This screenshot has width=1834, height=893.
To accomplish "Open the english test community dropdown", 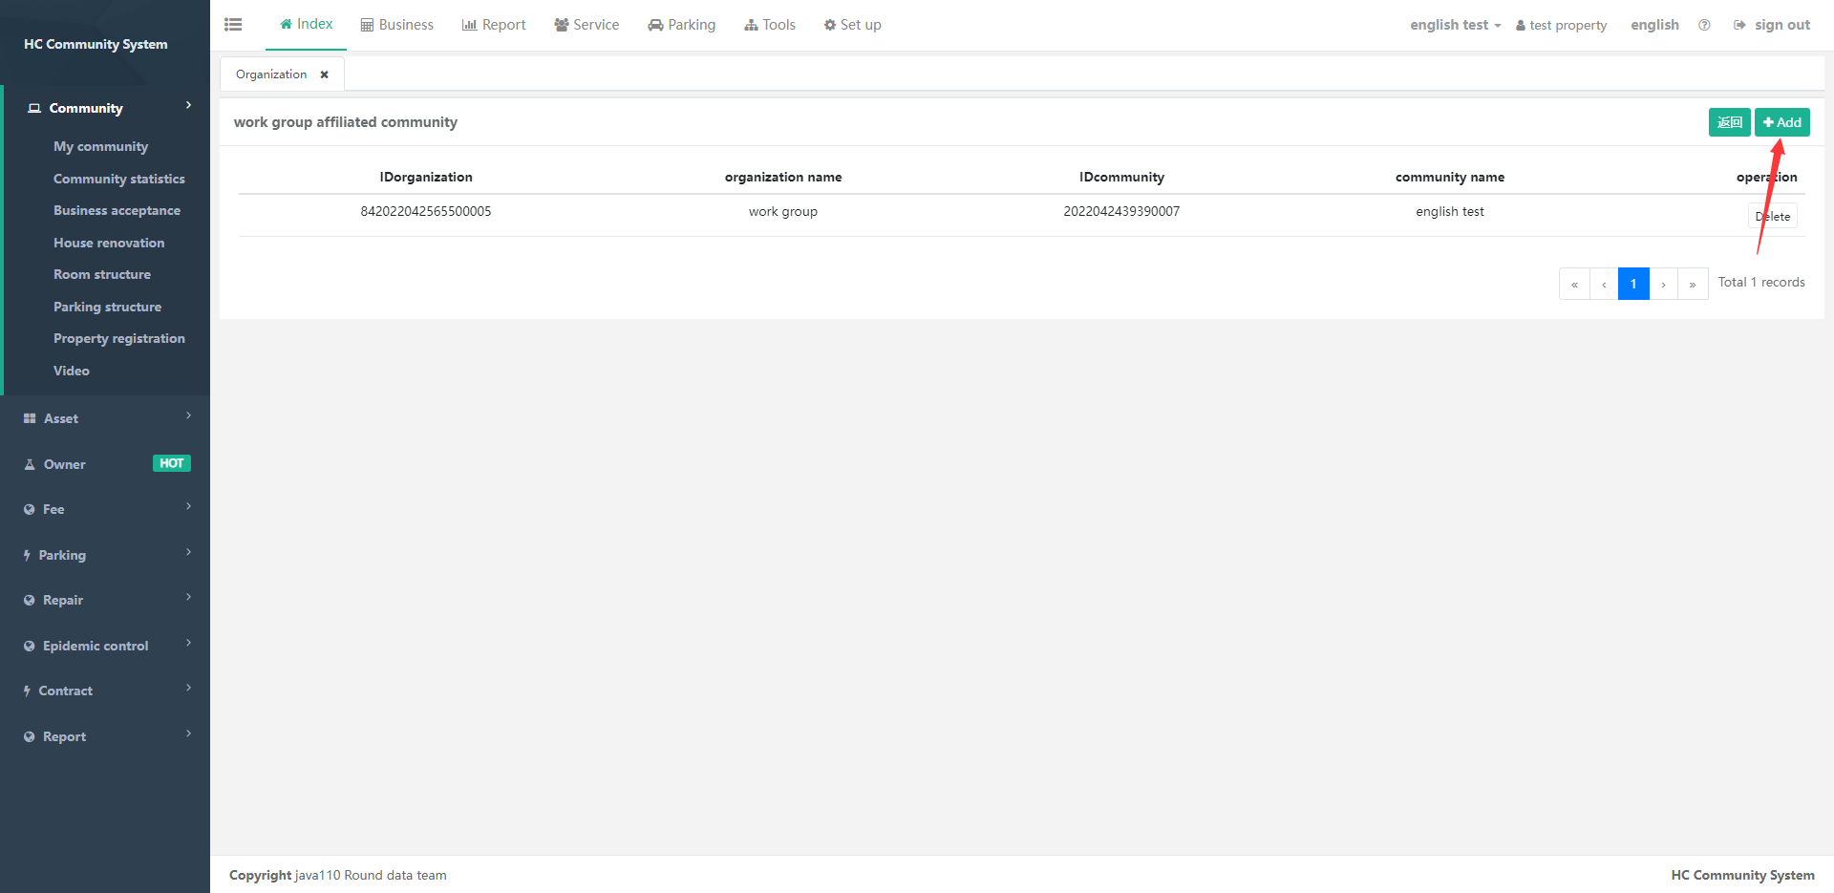I will pyautogui.click(x=1455, y=25).
